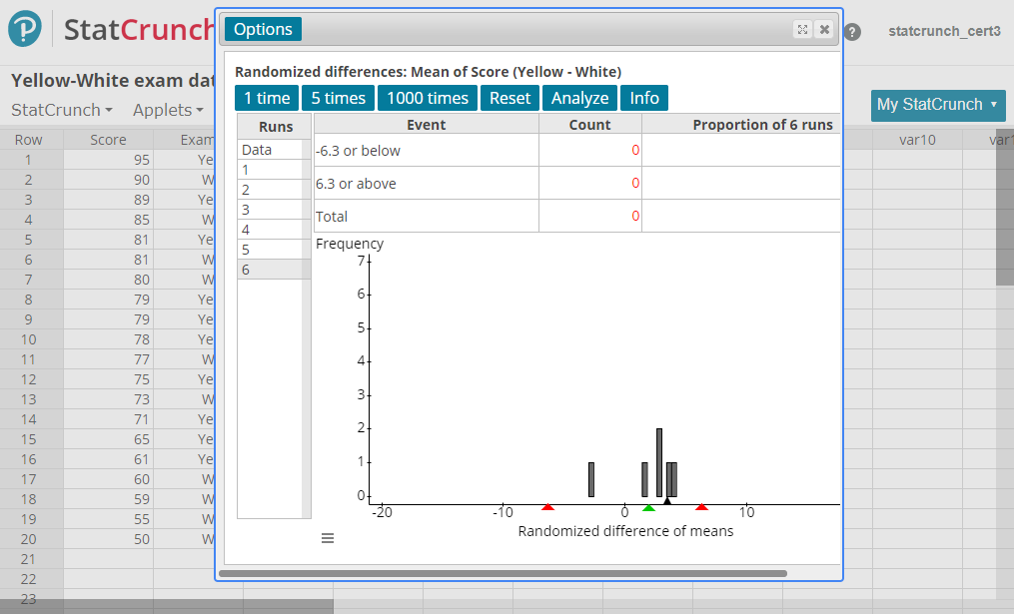
Task: Click the help question mark icon
Action: pos(852,32)
